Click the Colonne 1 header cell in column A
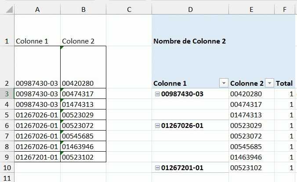The height and width of the screenshot is (182, 297). [x=37, y=41]
